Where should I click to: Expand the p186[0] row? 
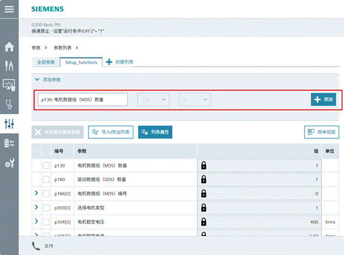tap(37, 193)
